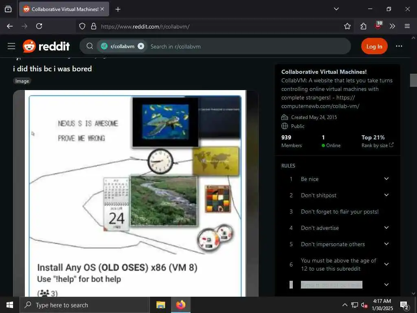Expand the seventh highlighted rule

click(386, 284)
